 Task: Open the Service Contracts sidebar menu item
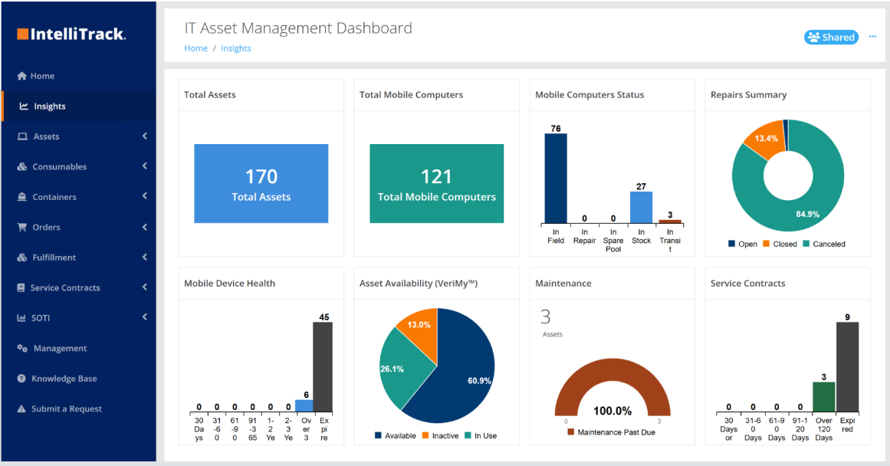point(65,288)
